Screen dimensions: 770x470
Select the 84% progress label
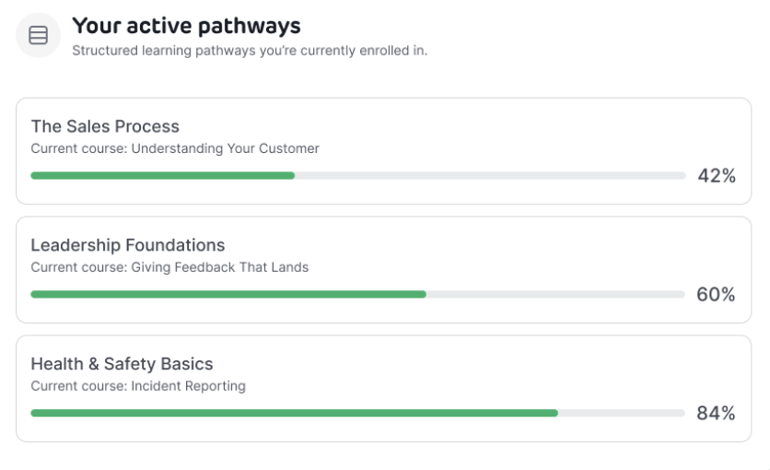[x=717, y=413]
